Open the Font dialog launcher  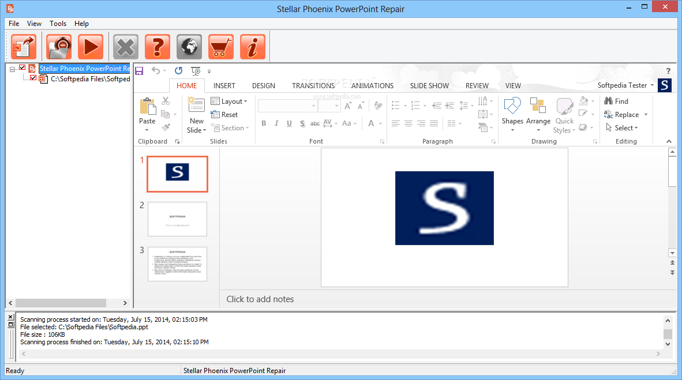click(382, 141)
